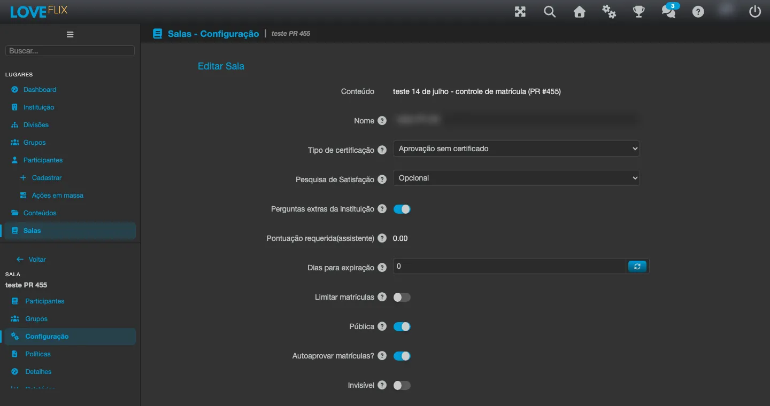Open Políticas in the room menu
This screenshot has width=770, height=406.
(x=38, y=354)
